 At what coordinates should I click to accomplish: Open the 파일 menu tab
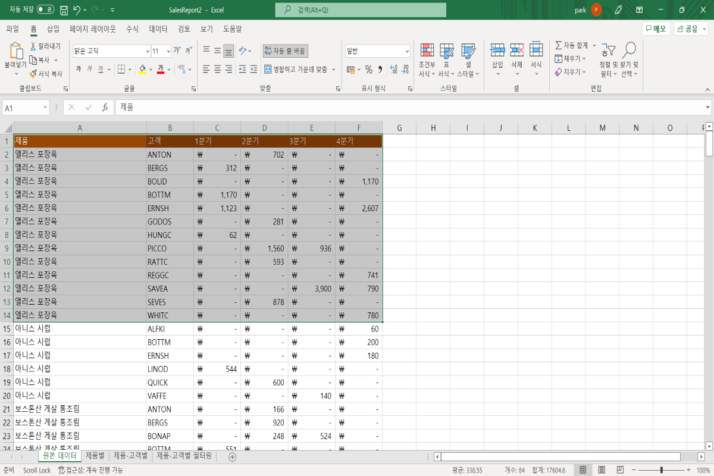click(x=12, y=29)
